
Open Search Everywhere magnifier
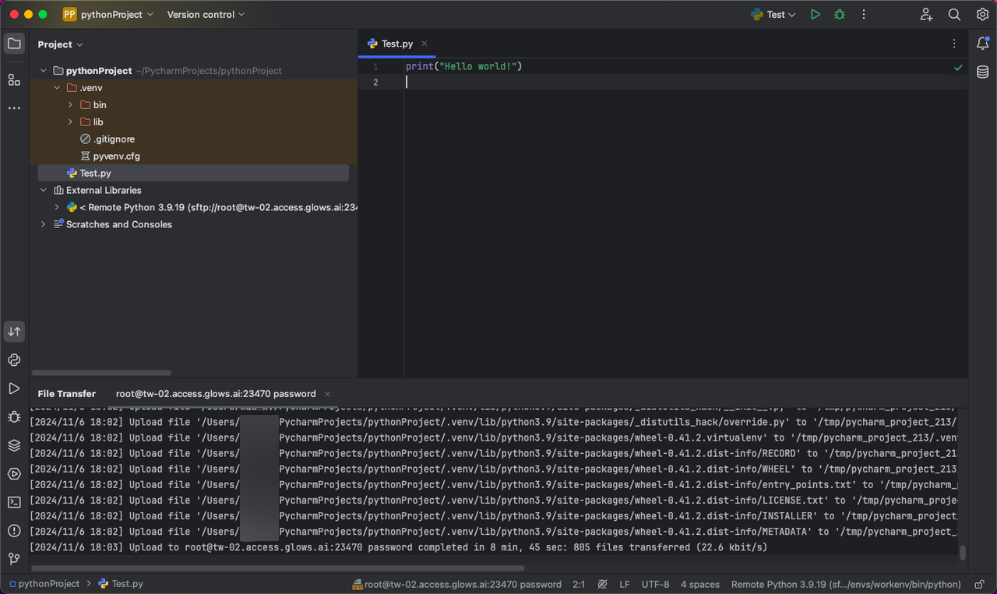point(954,14)
